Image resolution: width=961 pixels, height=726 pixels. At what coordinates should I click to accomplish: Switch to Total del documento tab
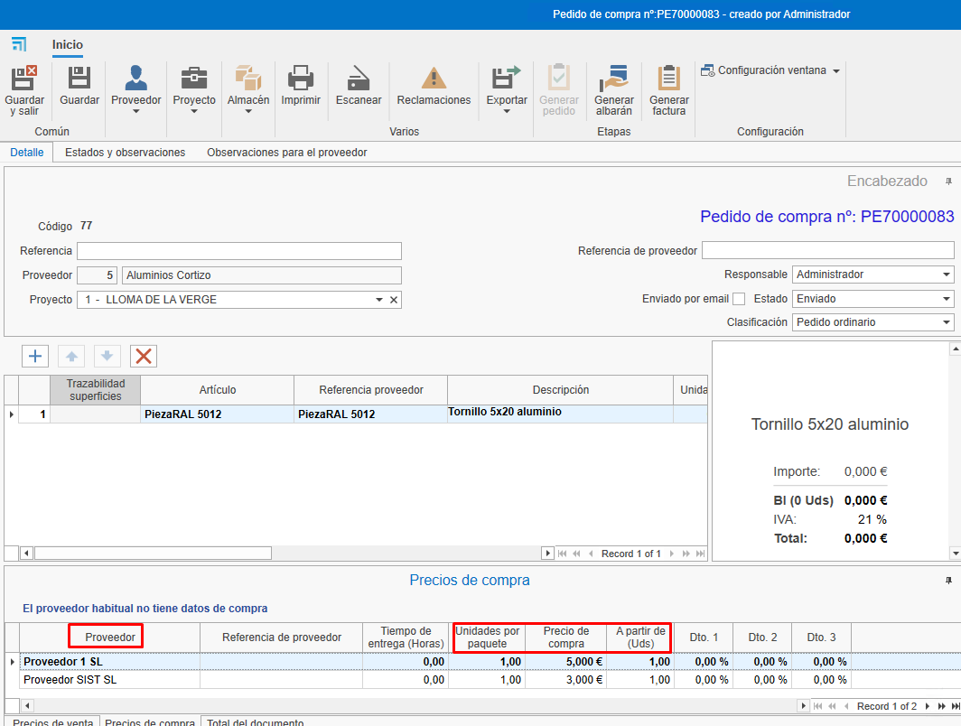coord(255,721)
